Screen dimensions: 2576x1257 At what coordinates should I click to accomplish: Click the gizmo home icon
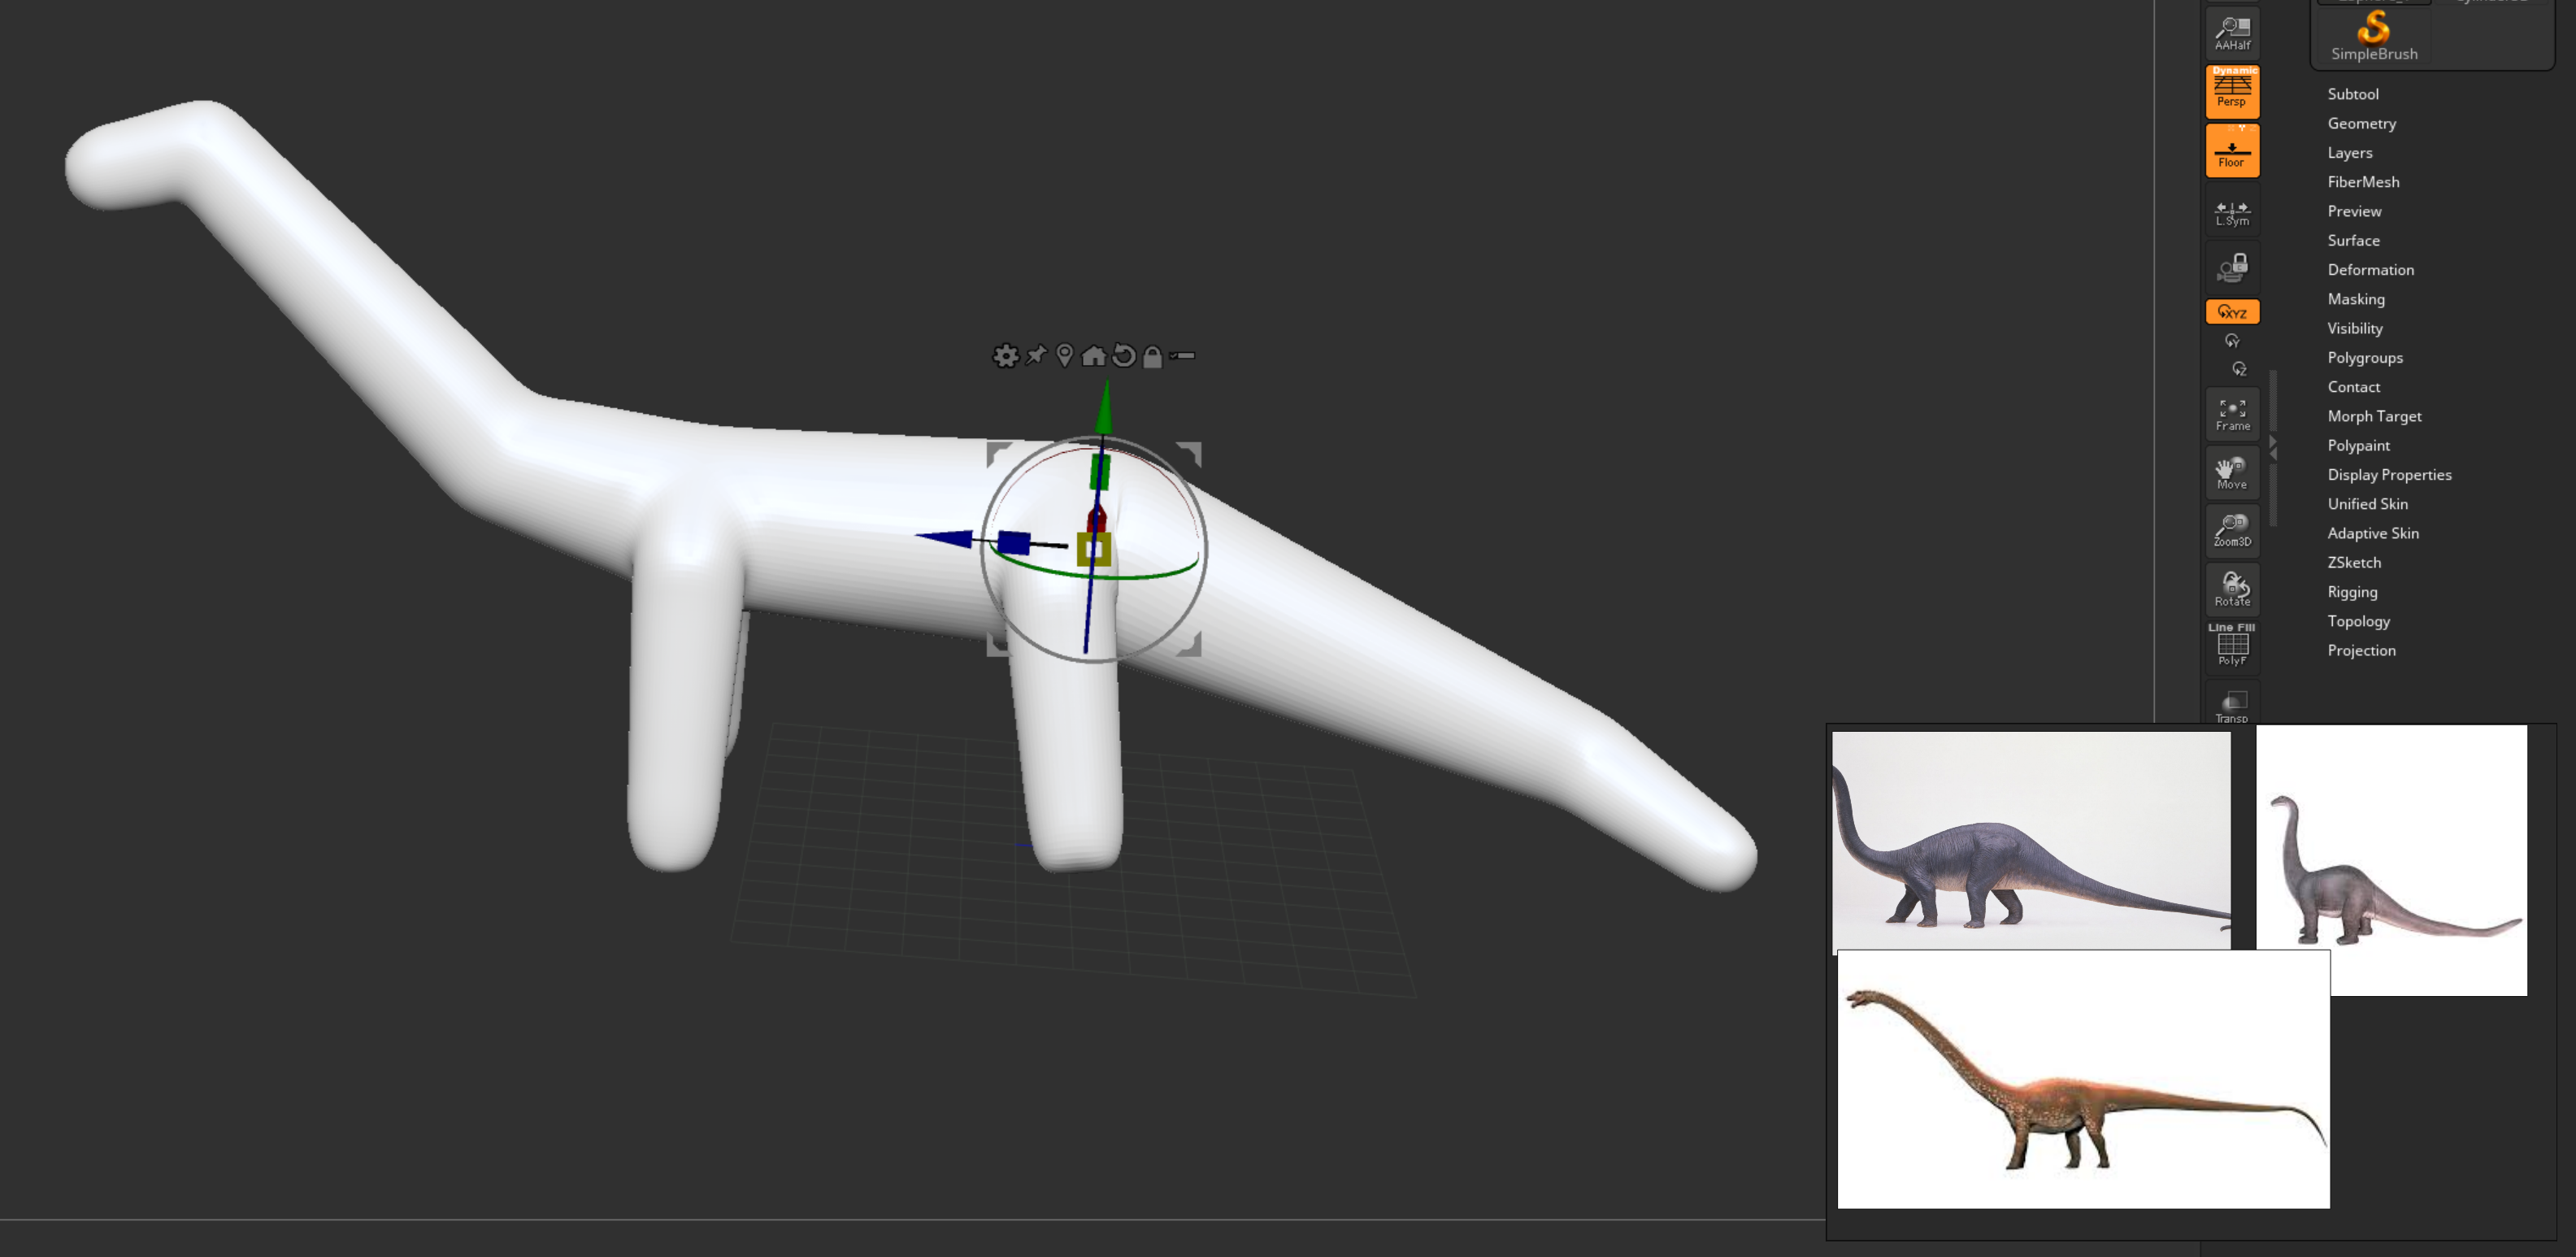pyautogui.click(x=1094, y=356)
